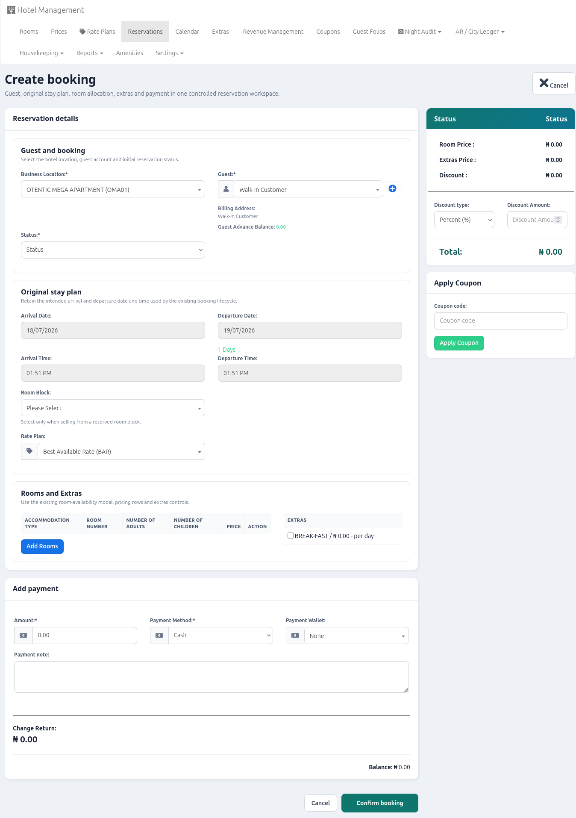576x818 pixels.
Task: Open the reservation Status dropdown
Action: pos(113,250)
